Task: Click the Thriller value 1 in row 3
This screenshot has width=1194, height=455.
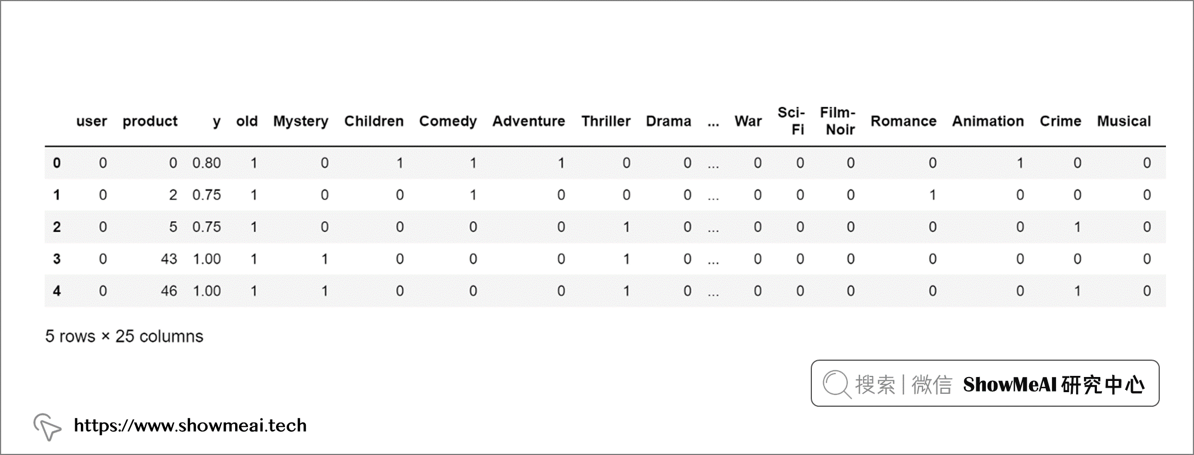Action: (626, 259)
